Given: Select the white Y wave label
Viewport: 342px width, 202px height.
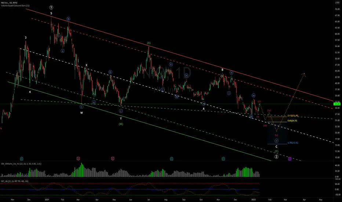Looking at the screenshot, I should [x=121, y=119].
